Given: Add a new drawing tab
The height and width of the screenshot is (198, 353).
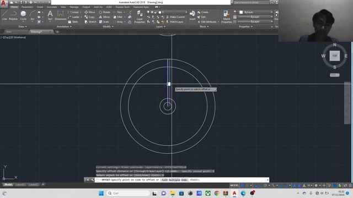Looking at the screenshot, I should coord(57,32).
